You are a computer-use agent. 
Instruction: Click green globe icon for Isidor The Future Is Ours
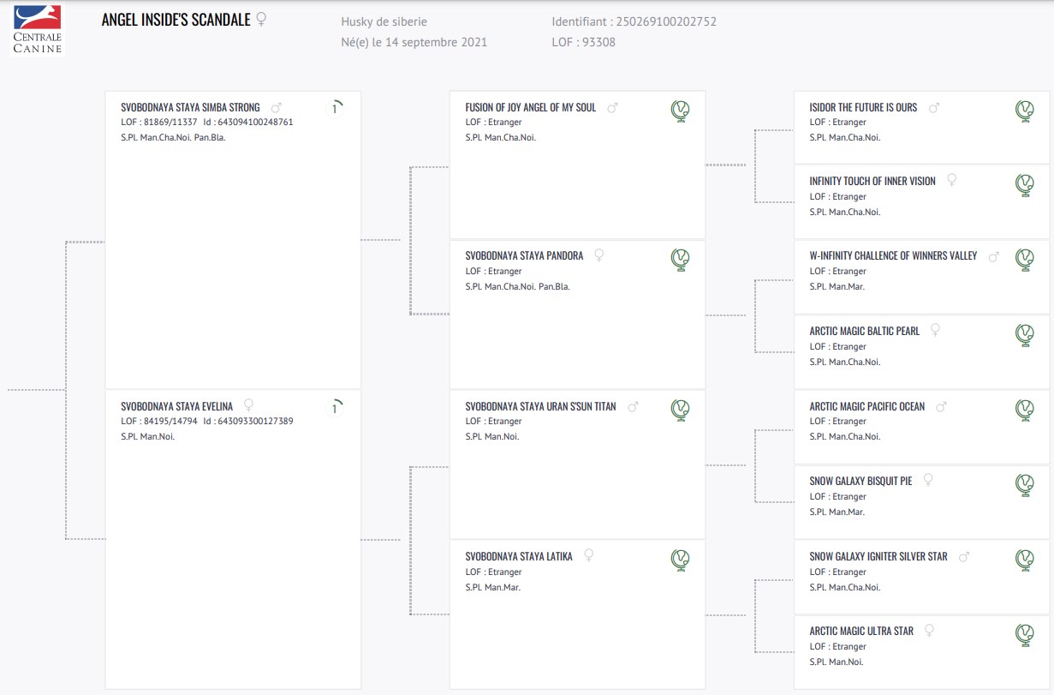pyautogui.click(x=1024, y=111)
